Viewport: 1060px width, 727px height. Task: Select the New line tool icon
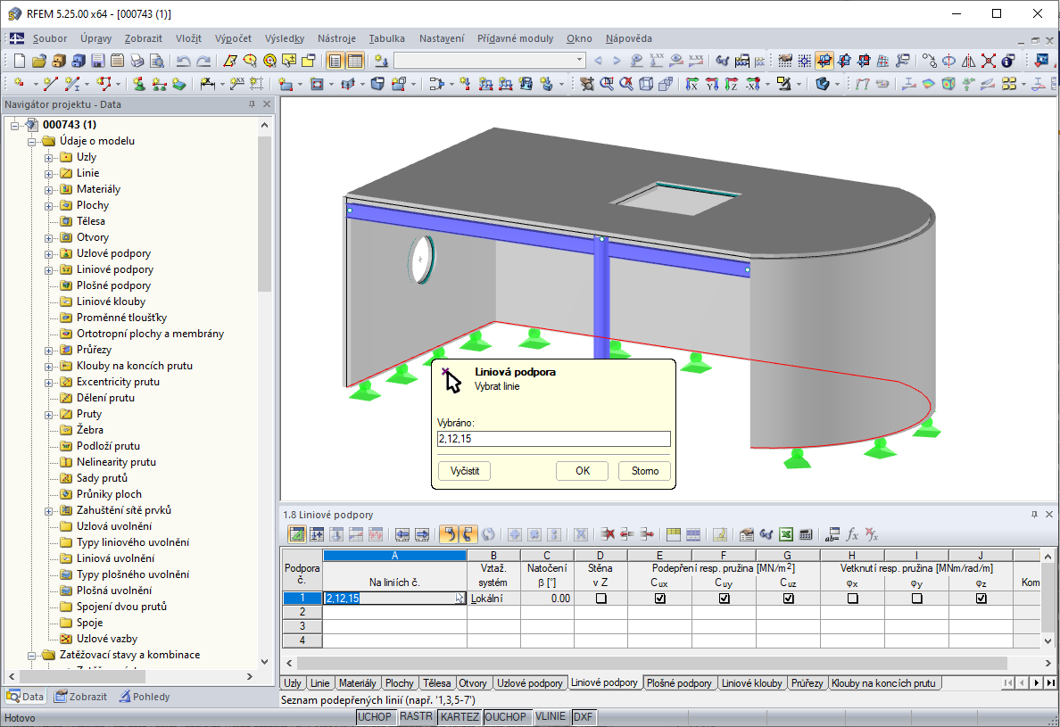50,84
